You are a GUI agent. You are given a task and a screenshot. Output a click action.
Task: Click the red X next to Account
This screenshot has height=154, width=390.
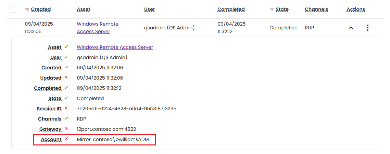coord(66,139)
